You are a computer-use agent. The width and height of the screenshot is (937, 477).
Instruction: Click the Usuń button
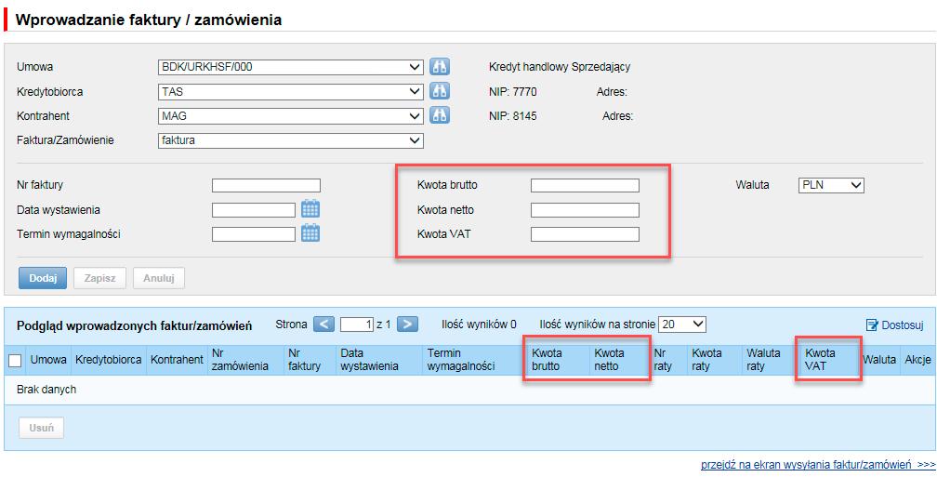(41, 428)
